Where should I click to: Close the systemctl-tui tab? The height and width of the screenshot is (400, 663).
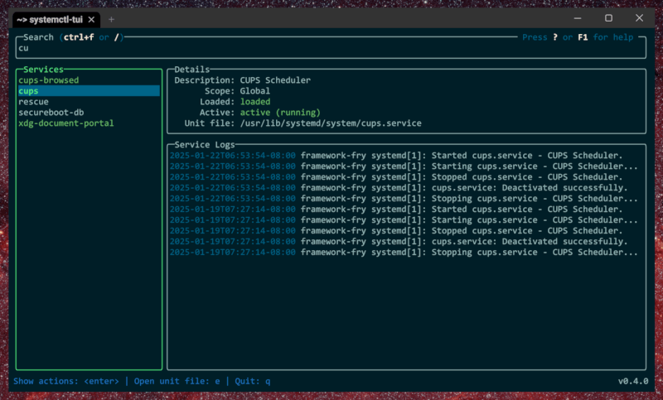91,19
